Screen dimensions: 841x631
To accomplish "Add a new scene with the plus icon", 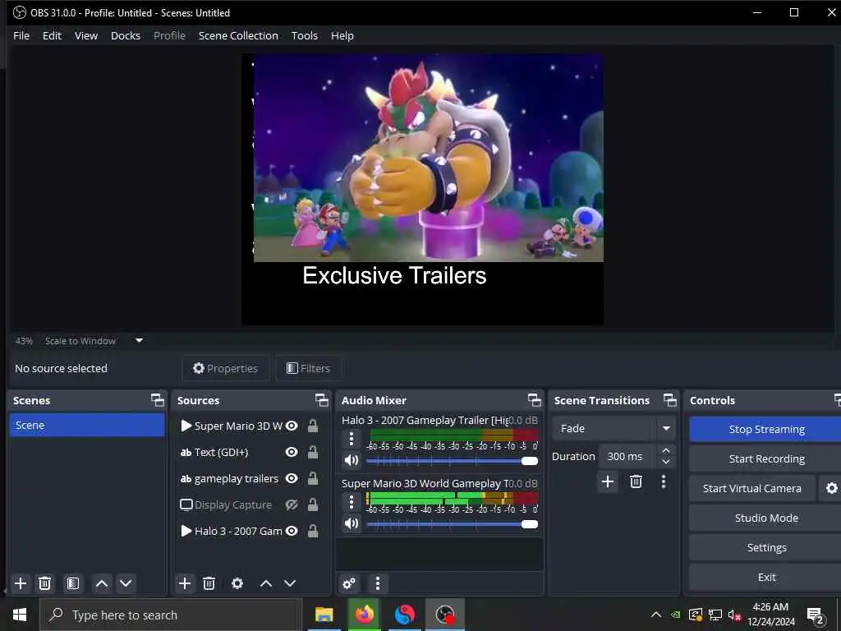I will pos(21,583).
